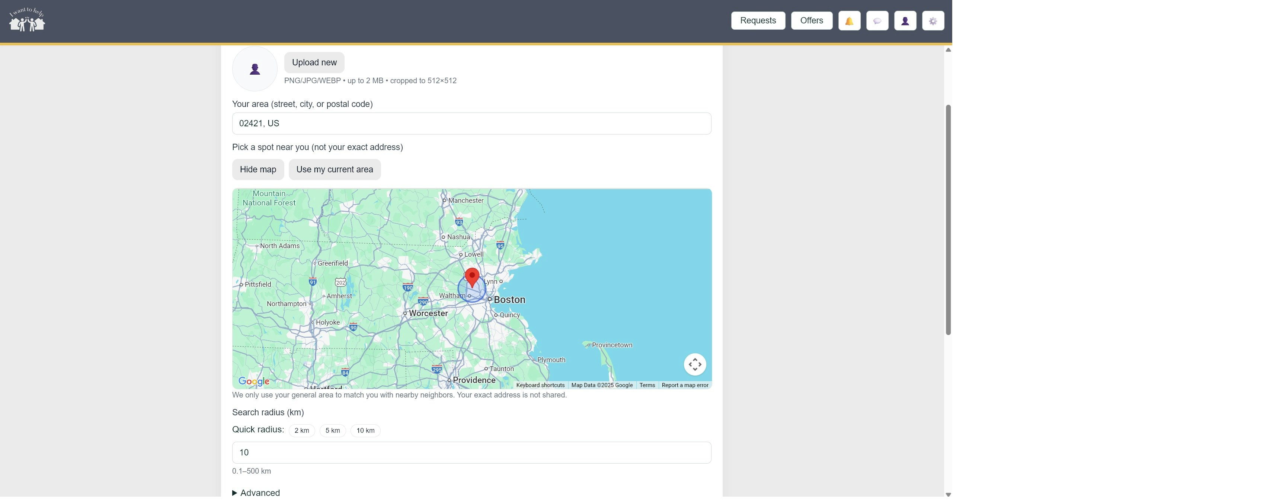Click the I-190 highway shield
The height and width of the screenshot is (500, 1286).
click(408, 288)
